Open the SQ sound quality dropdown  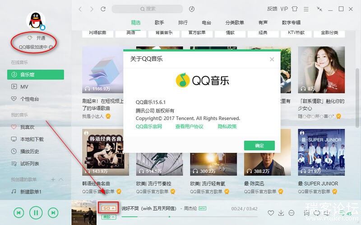pyautogui.click(x=108, y=208)
